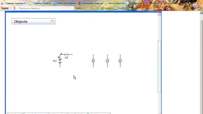Click the vertical scrollbar thumb of the simulation pane
This screenshot has height=114, width=203.
tap(159, 66)
